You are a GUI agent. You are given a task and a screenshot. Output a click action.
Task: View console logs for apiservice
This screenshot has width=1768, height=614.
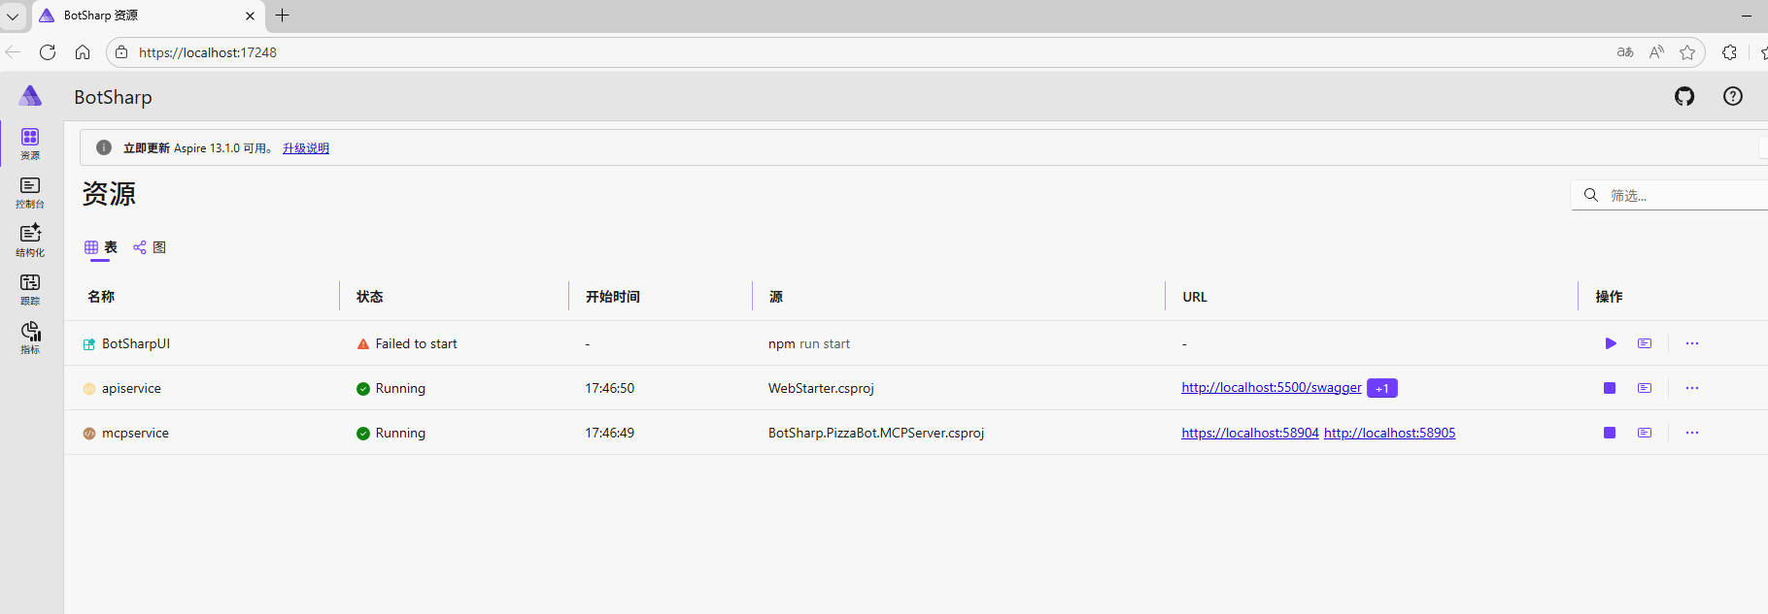[x=1645, y=388]
